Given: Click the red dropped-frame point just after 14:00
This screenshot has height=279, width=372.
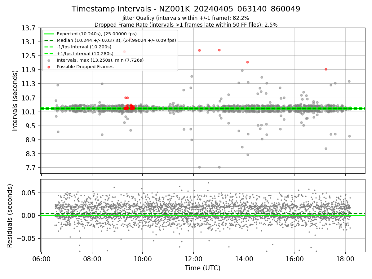Looking at the screenshot, I should click(247, 62).
